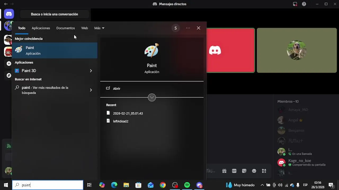
Task: Switch the ESP input language indicator
Action: (x=305, y=185)
